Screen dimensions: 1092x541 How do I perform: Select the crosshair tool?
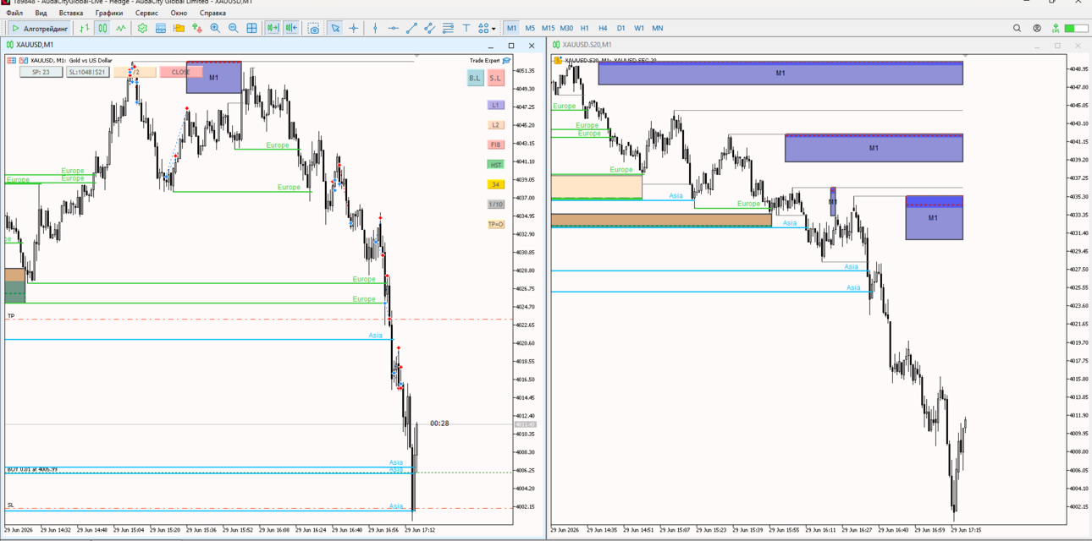tap(354, 28)
